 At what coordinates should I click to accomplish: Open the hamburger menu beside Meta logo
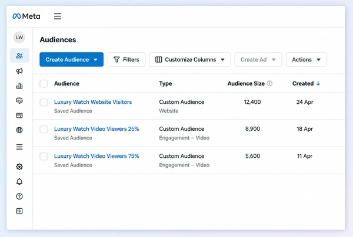58,16
